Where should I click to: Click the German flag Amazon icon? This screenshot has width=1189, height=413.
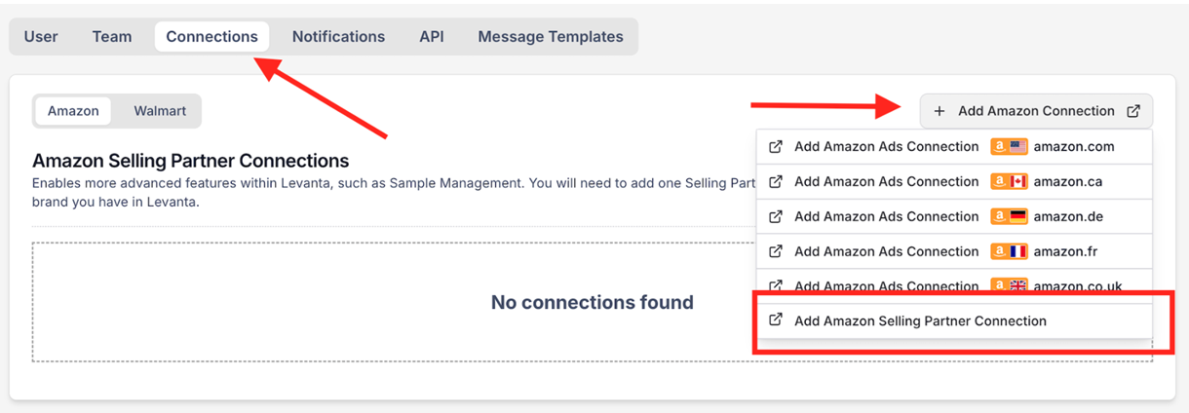[1010, 217]
